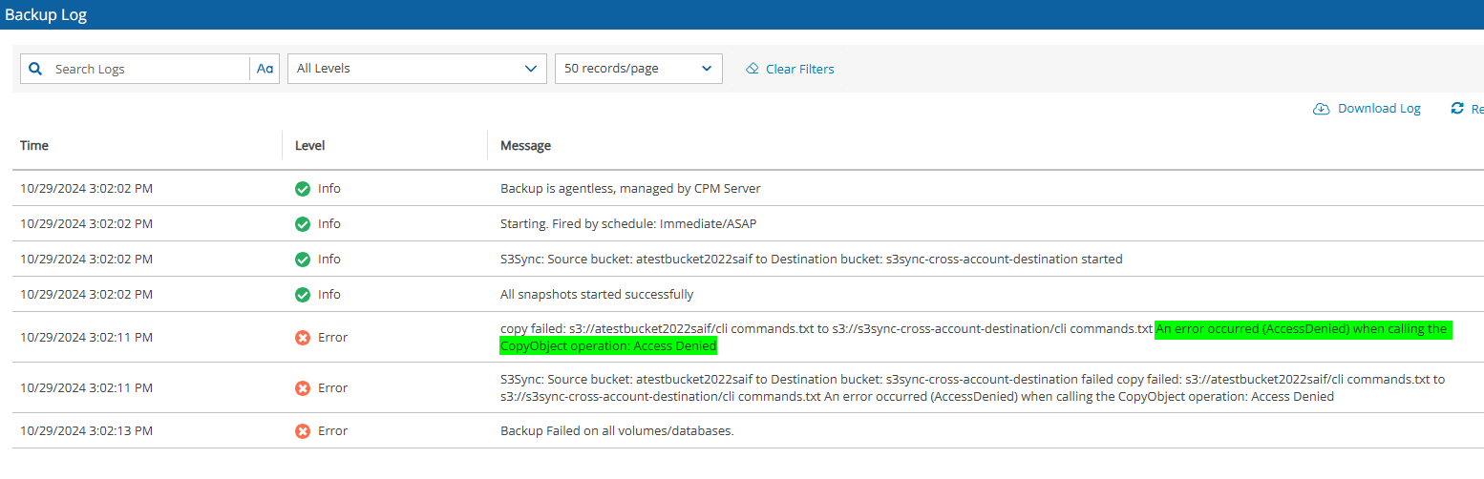Viewport: 1484px width, 479px height.
Task: Click the Download Log cloud icon
Action: (x=1322, y=109)
